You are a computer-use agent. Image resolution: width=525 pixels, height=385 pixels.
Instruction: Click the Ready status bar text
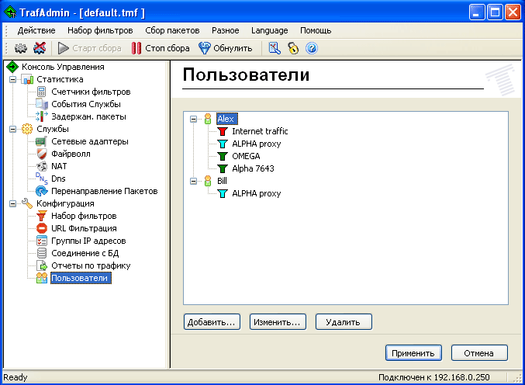(x=16, y=377)
